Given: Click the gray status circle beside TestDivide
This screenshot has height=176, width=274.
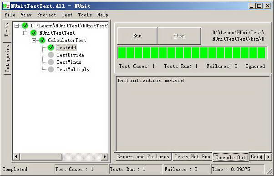Looking at the screenshot, I should click(51, 55).
